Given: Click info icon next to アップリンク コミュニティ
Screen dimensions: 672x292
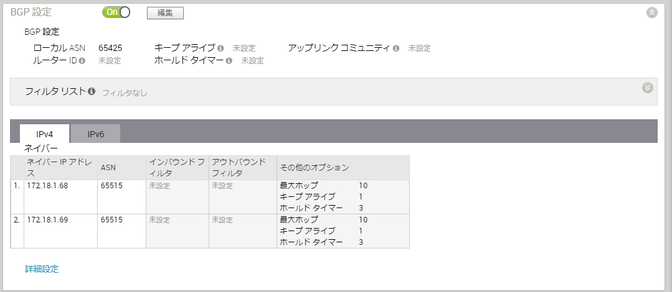Looking at the screenshot, I should [396, 48].
